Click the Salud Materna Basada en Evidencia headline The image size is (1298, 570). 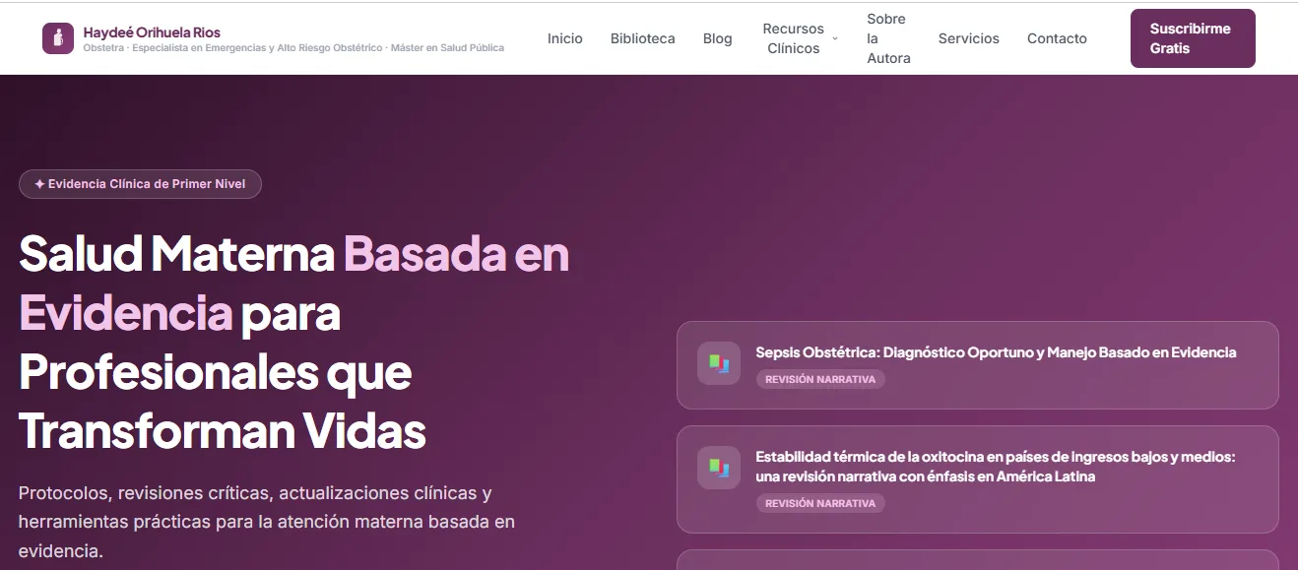coord(294,343)
